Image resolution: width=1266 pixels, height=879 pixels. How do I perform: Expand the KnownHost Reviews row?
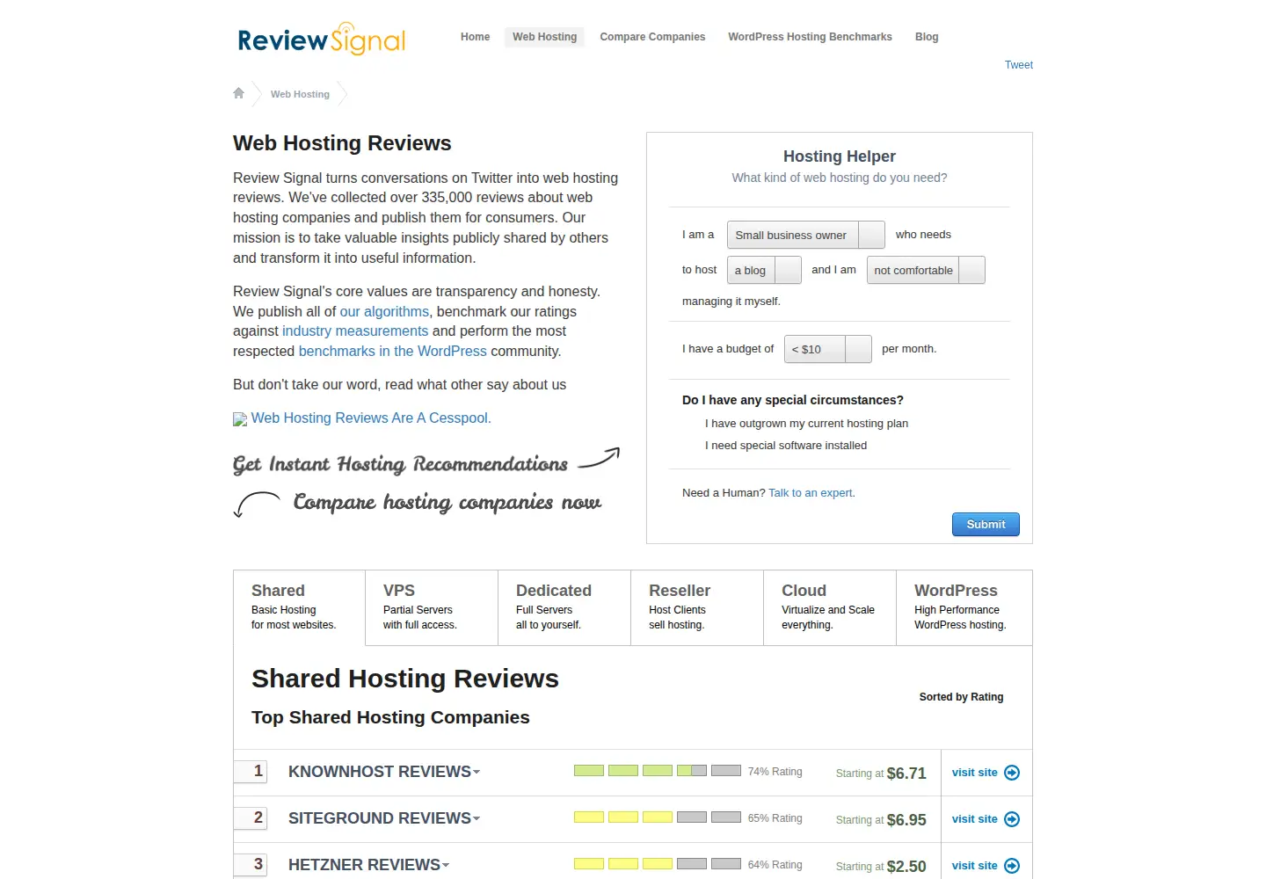384,772
